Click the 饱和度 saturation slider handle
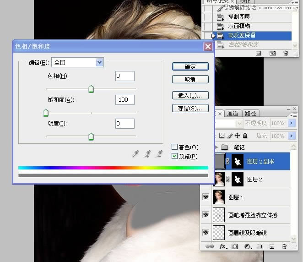 point(46,113)
